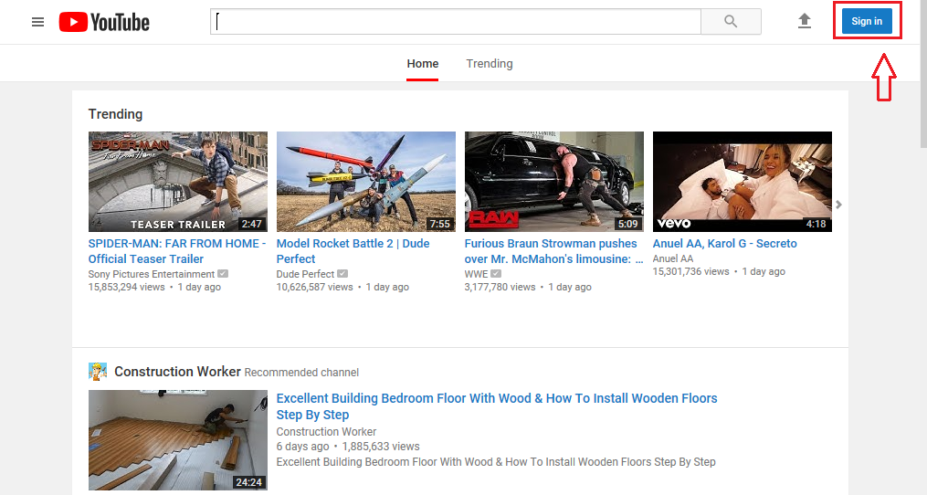
Task: Click the Recommended channel label
Action: click(x=301, y=373)
